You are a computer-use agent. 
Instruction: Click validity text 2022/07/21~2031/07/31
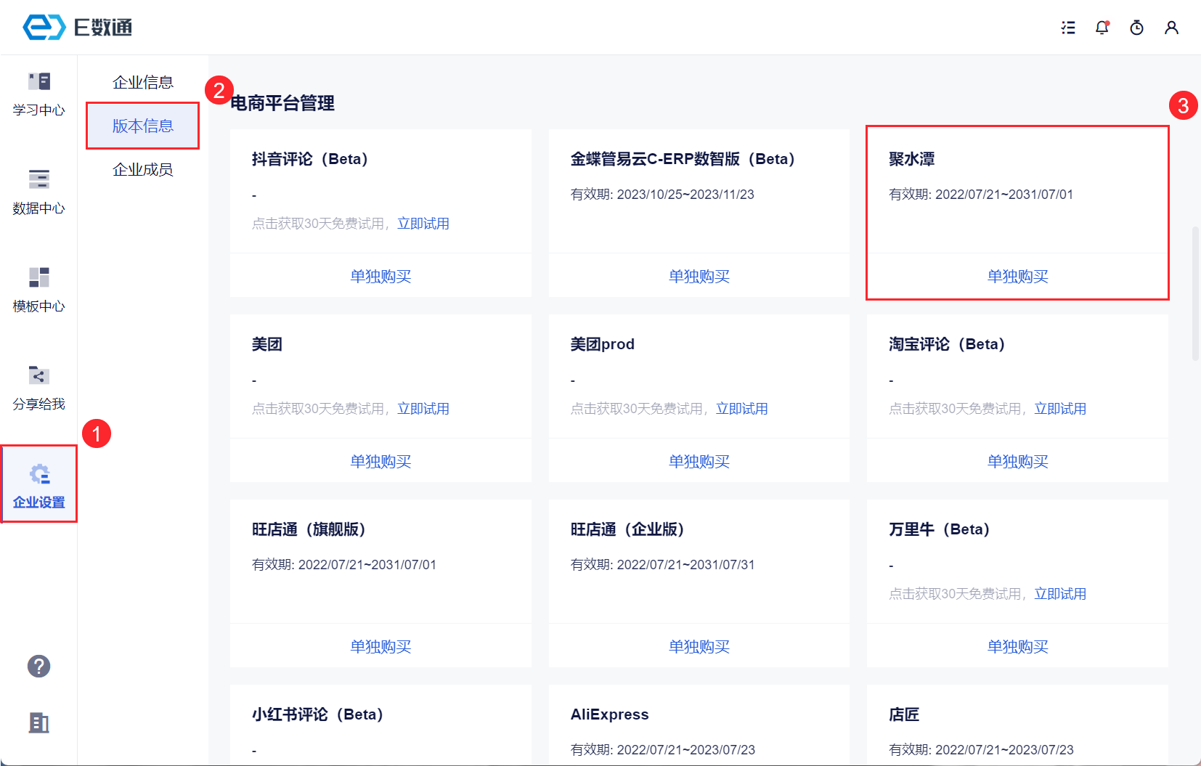pyautogui.click(x=685, y=565)
